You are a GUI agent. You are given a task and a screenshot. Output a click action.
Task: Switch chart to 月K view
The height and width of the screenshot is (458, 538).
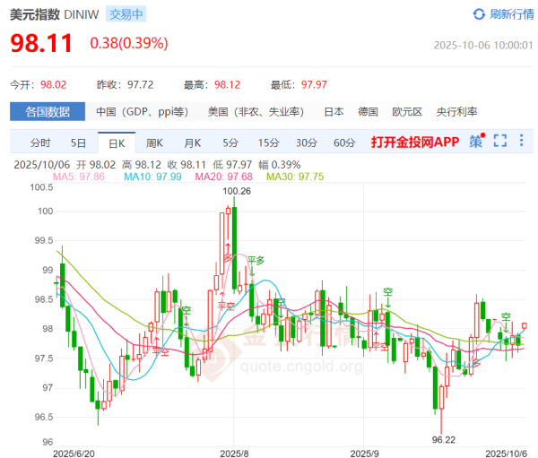[x=193, y=143]
